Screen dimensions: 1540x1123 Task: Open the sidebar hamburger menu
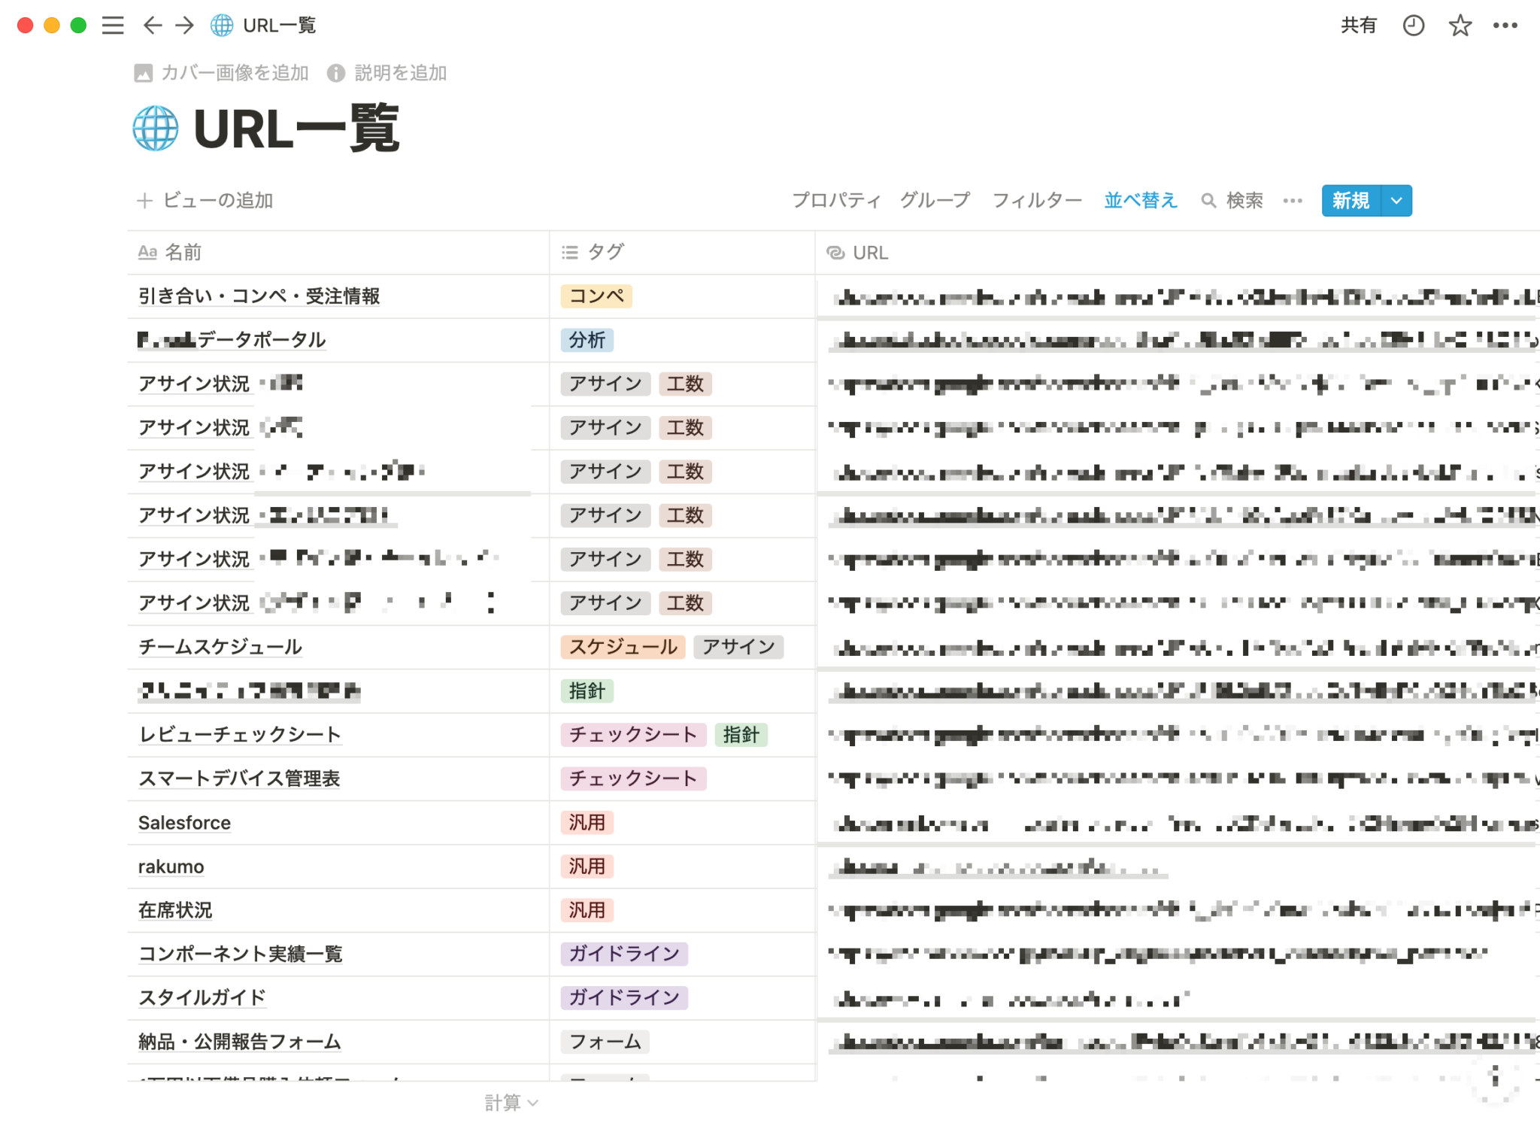point(113,26)
